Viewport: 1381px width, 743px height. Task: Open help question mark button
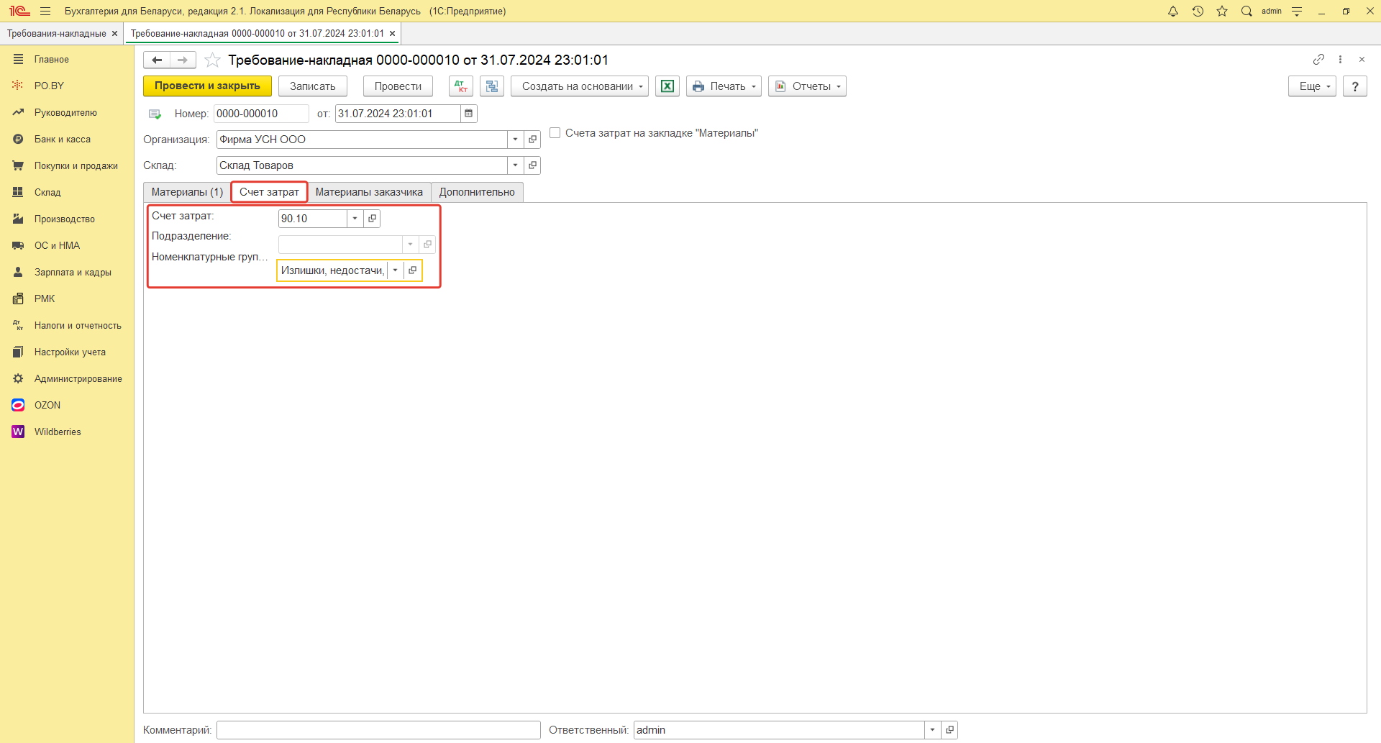(1355, 86)
